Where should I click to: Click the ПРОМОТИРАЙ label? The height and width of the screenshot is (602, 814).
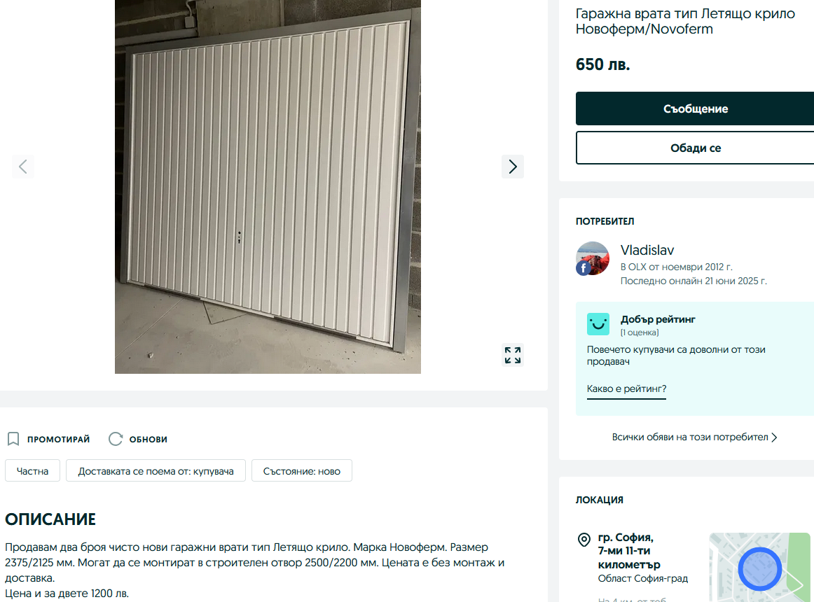pos(59,440)
